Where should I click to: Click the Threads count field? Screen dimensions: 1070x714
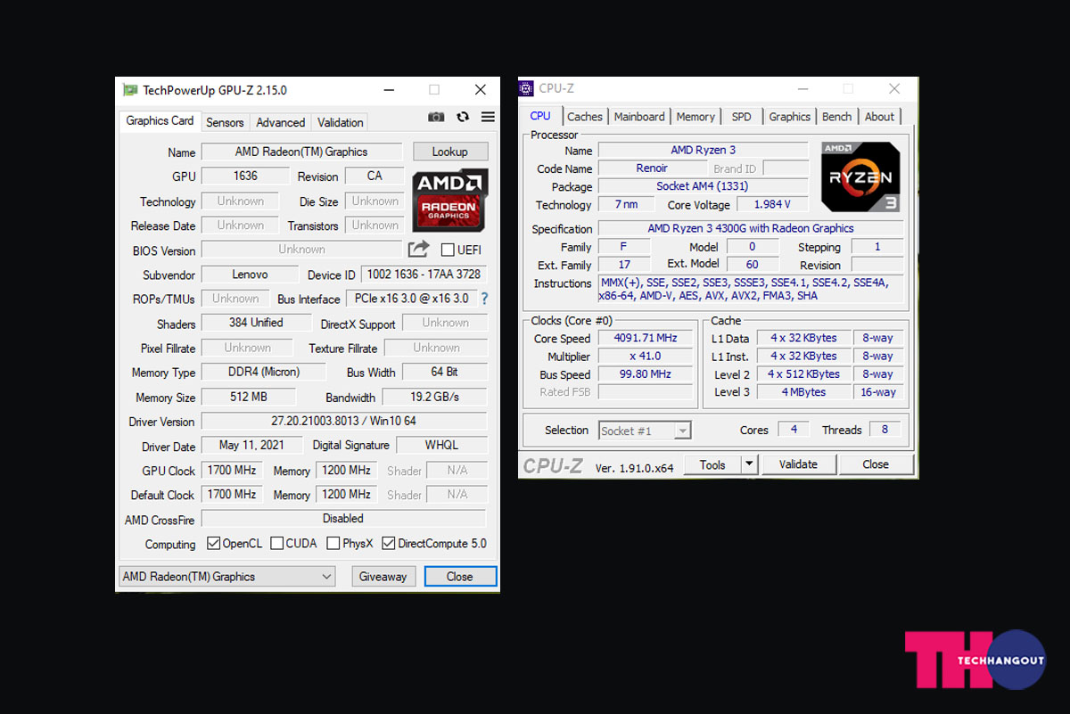click(885, 430)
